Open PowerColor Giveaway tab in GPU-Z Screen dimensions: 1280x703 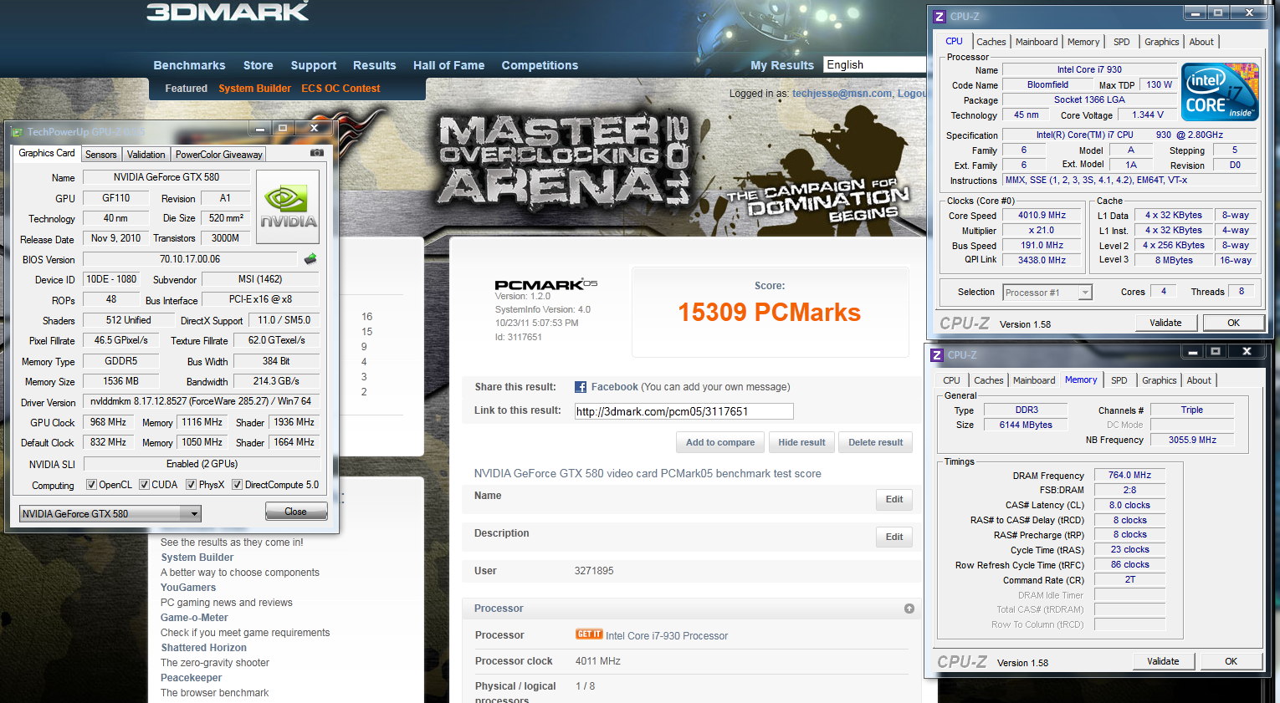219,155
